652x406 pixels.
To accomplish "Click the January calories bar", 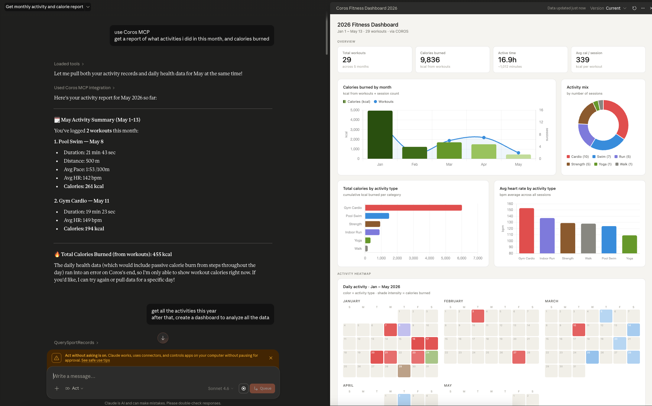I will point(380,135).
